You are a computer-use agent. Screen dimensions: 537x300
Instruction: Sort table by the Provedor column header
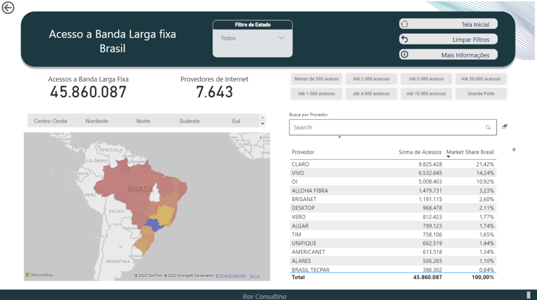click(x=303, y=152)
